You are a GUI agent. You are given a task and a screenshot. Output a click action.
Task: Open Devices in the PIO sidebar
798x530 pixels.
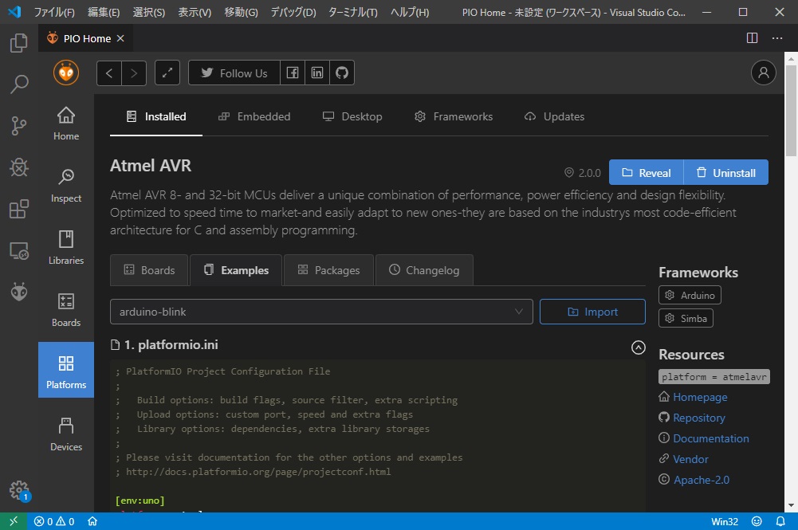click(x=66, y=434)
